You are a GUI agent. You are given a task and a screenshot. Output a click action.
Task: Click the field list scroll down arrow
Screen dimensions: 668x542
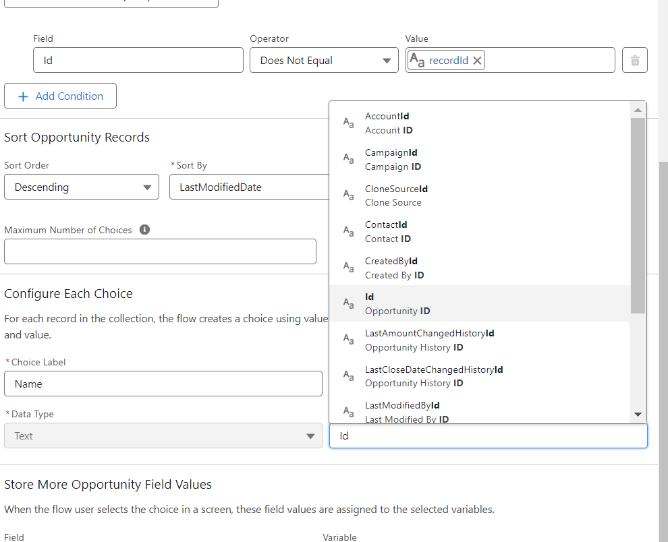point(638,415)
